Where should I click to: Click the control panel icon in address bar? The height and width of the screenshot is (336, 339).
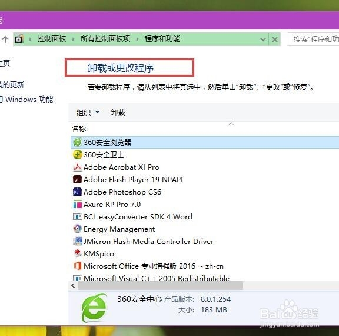(19, 39)
